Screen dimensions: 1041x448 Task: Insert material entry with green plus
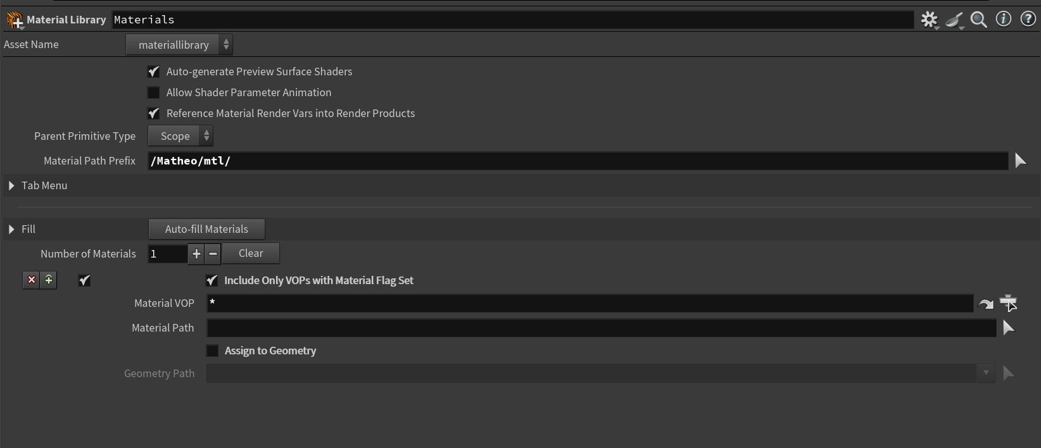[49, 280]
